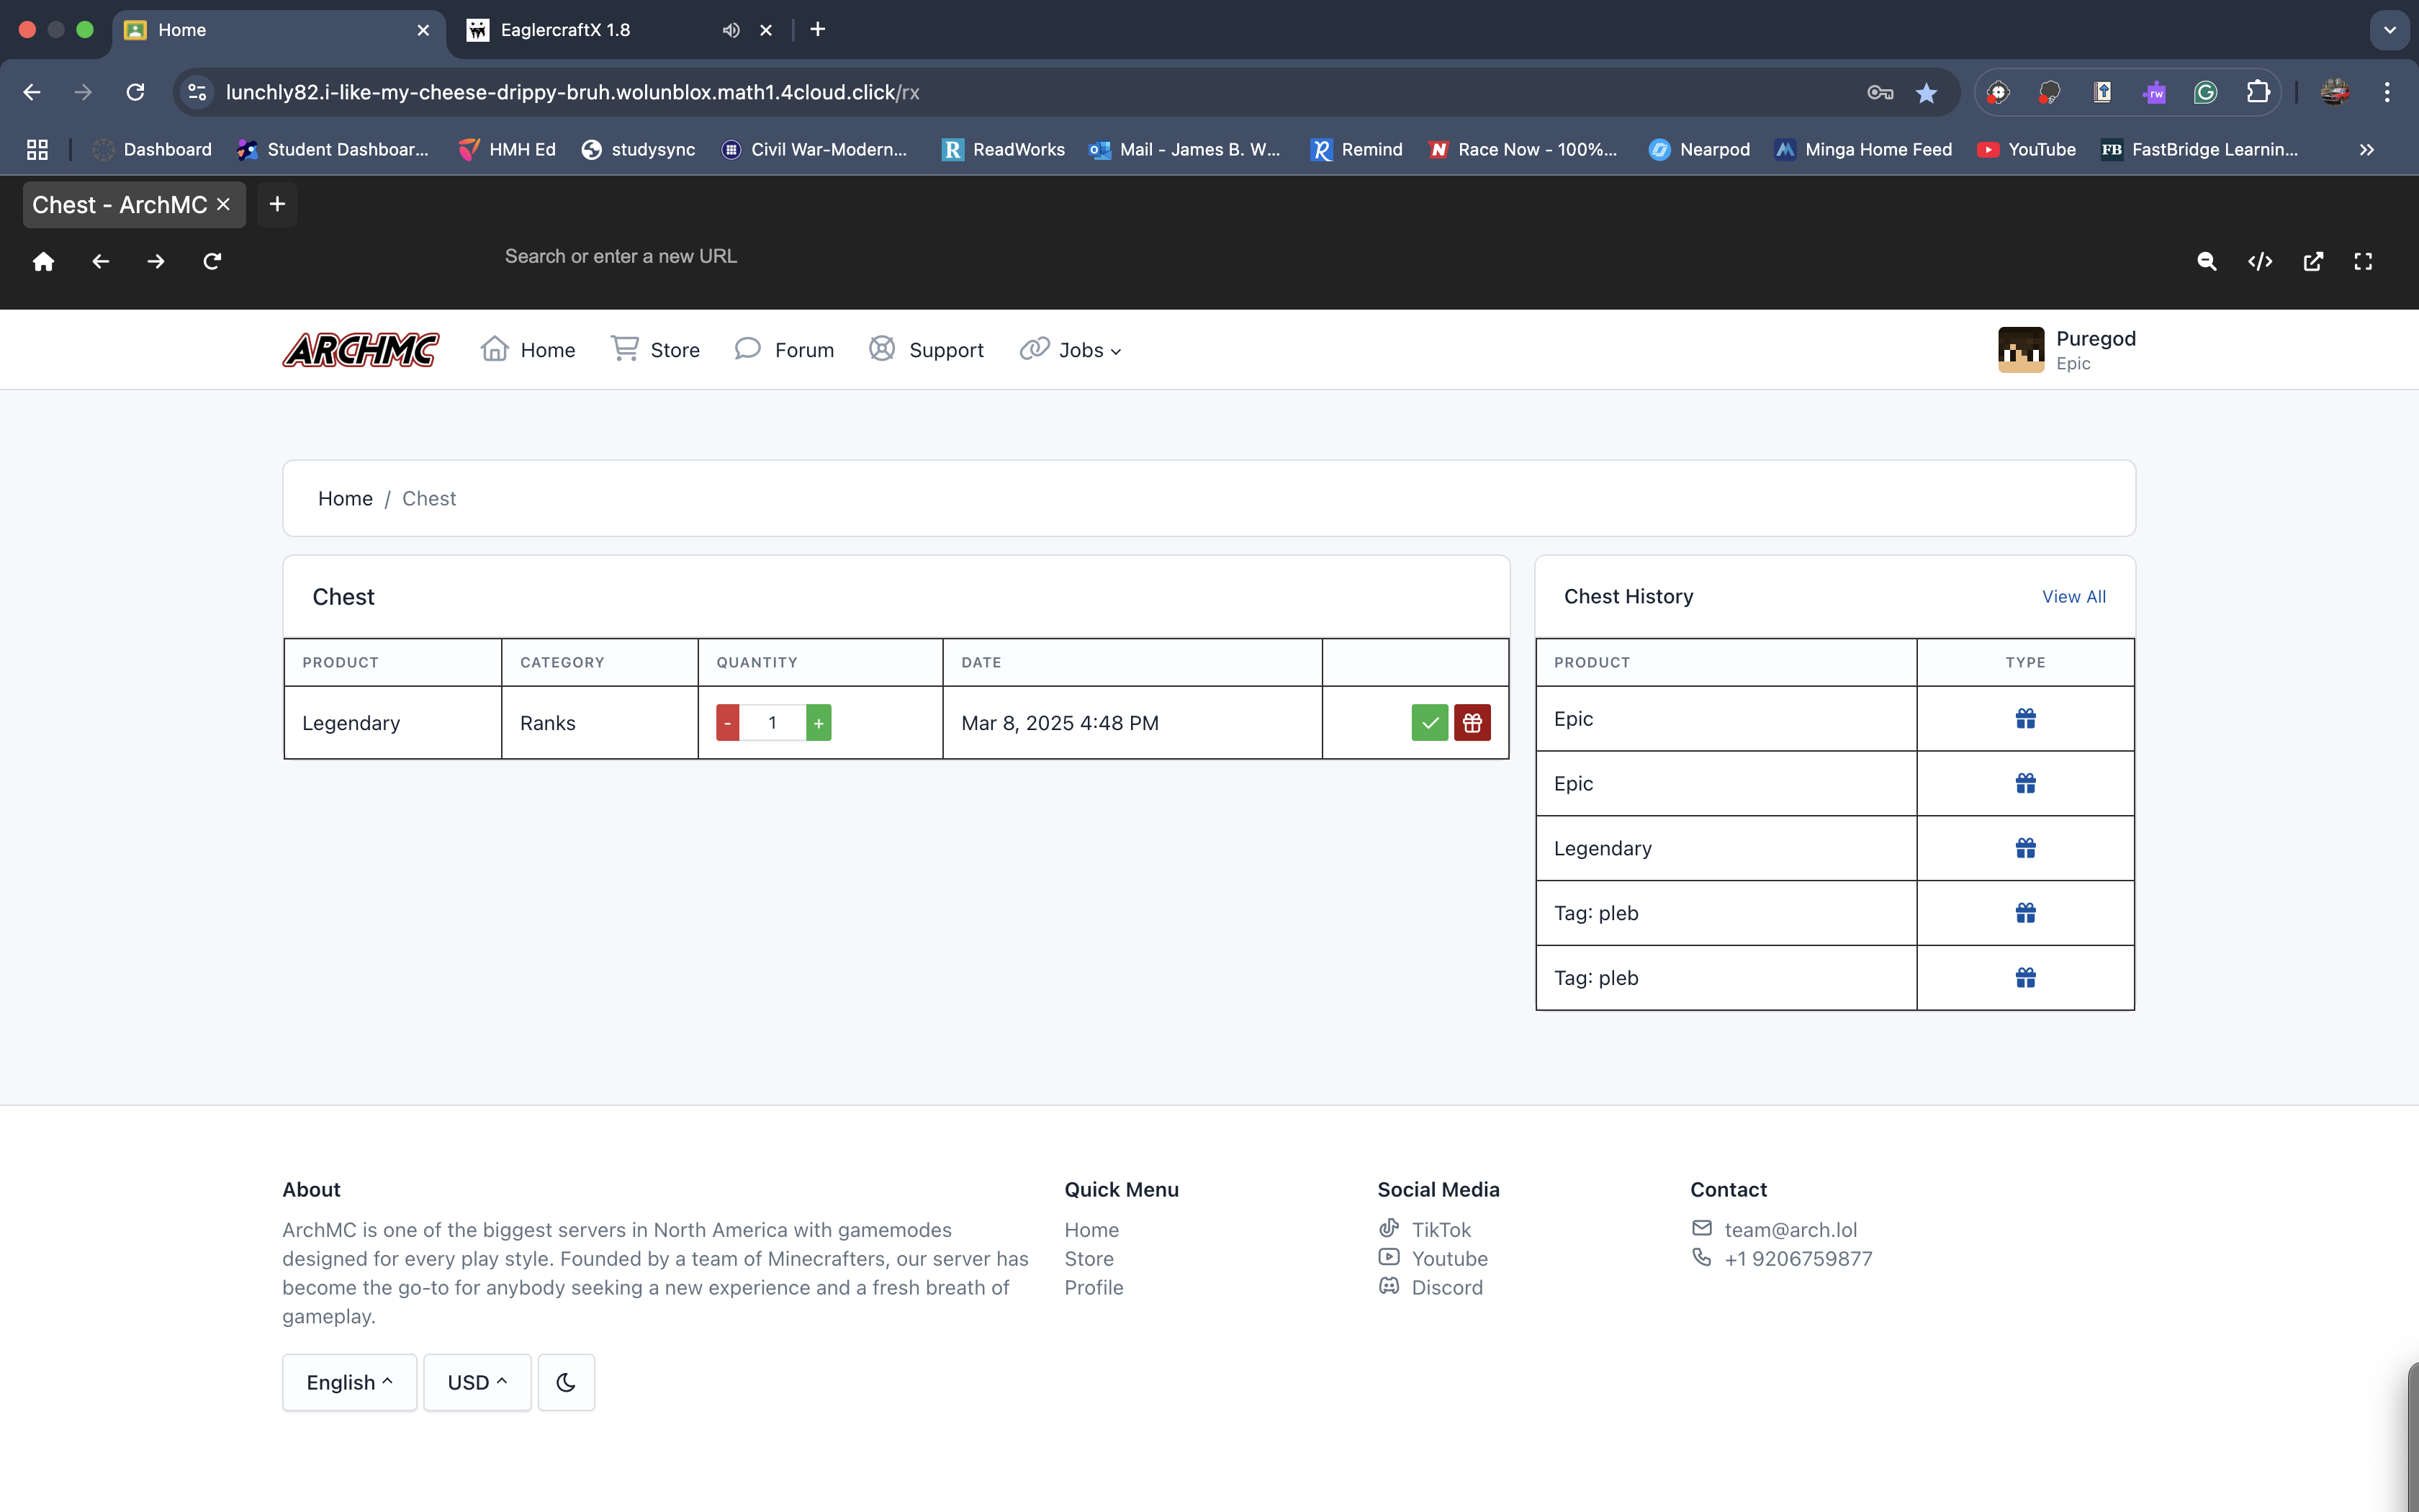Click the proxy zoom-out magnifier icon

tap(2207, 261)
